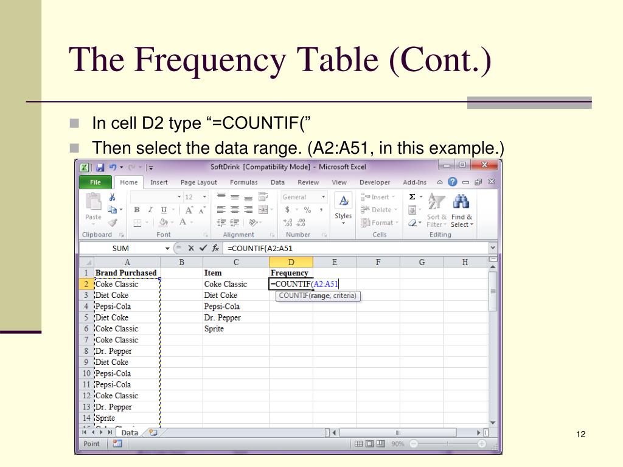Click the Insert Function fx icon
Viewport: 623px width, 467px height.
tap(215, 248)
